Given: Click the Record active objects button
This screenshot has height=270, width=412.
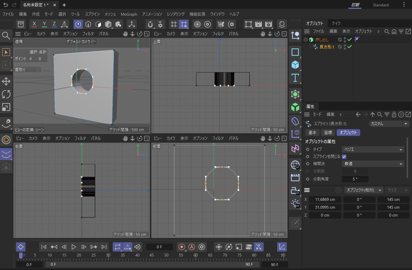Looking at the screenshot, I should pos(182,247).
